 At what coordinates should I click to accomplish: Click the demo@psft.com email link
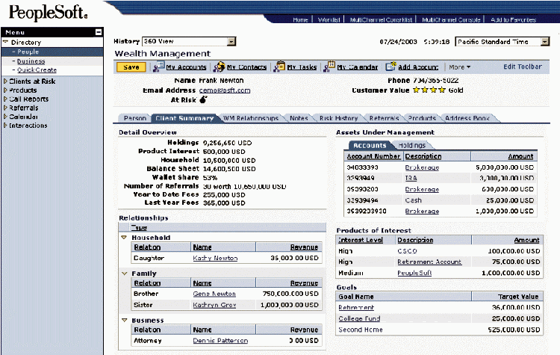point(225,90)
